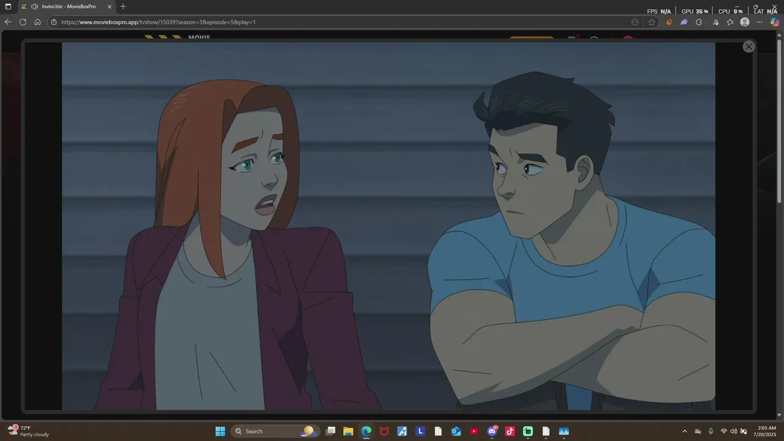Add this page to favorites with the star
Viewport: 784px width, 441px height.
click(x=652, y=22)
